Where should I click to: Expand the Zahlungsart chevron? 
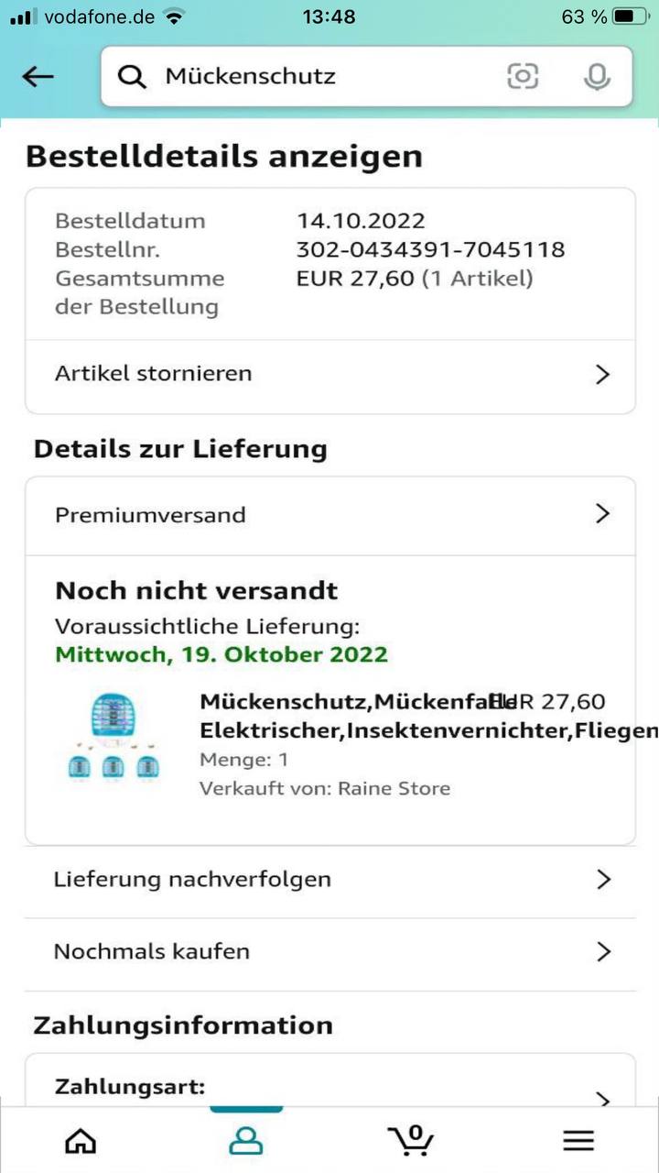602,1098
